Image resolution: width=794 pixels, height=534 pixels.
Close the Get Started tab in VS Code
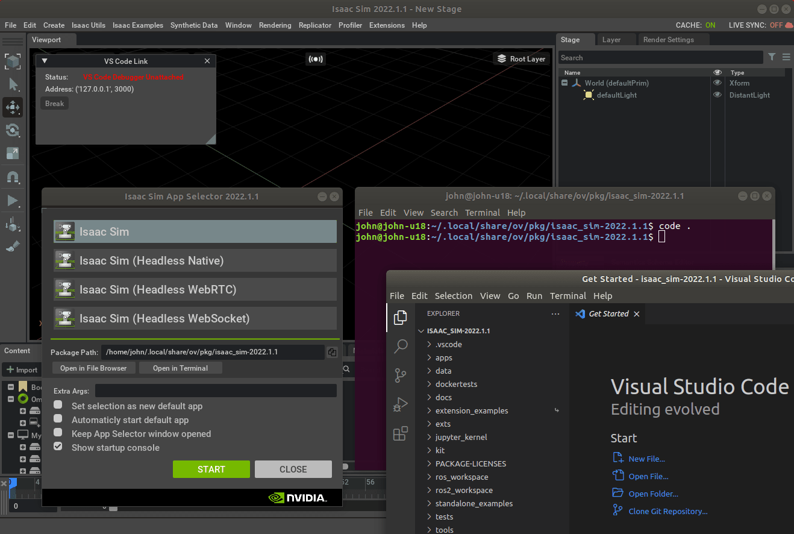(637, 313)
